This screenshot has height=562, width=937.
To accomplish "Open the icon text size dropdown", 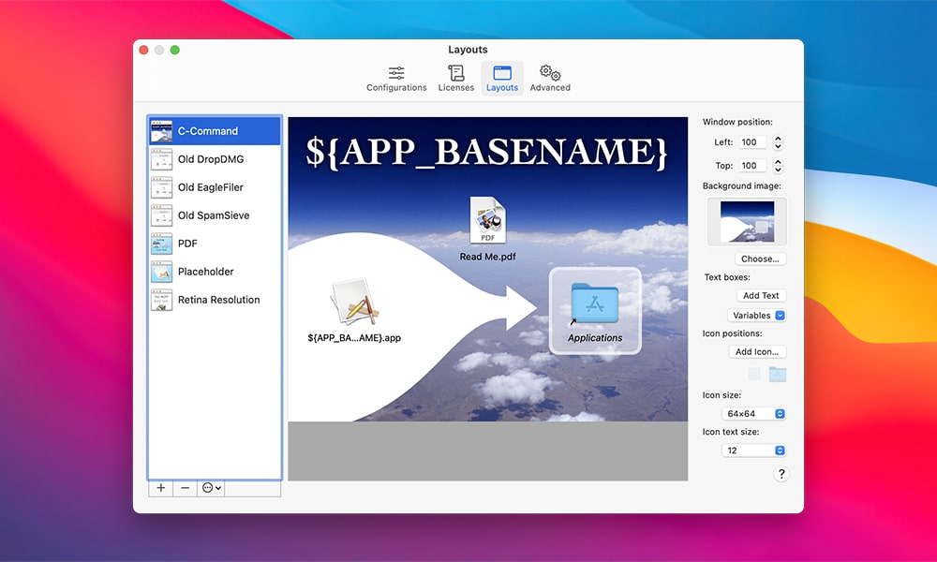I will (753, 450).
